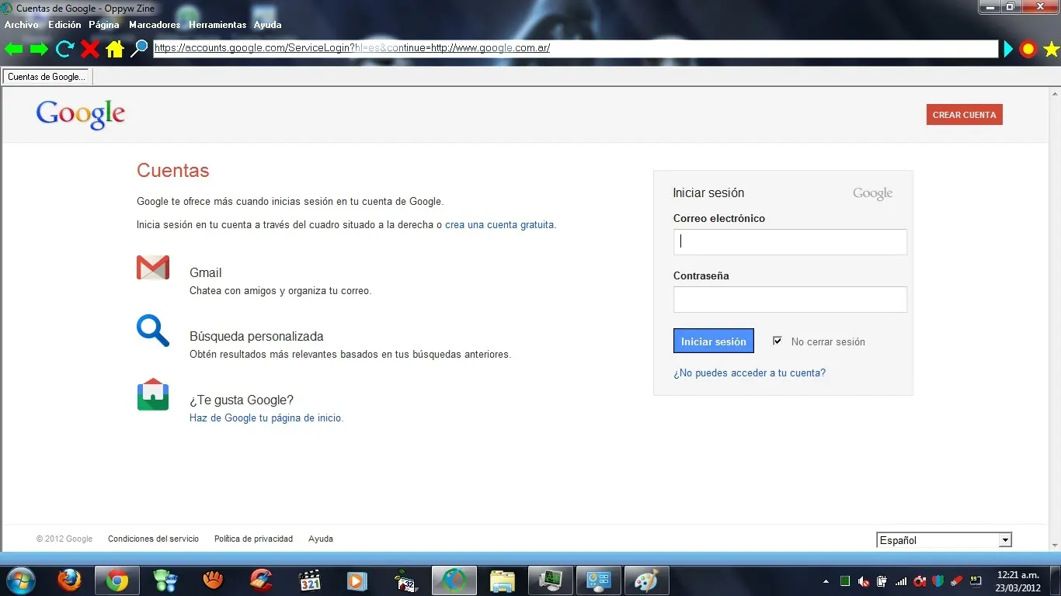Viewport: 1061px width, 596px height.
Task: Go to the home page via the yellow house icon
Action: 115,50
